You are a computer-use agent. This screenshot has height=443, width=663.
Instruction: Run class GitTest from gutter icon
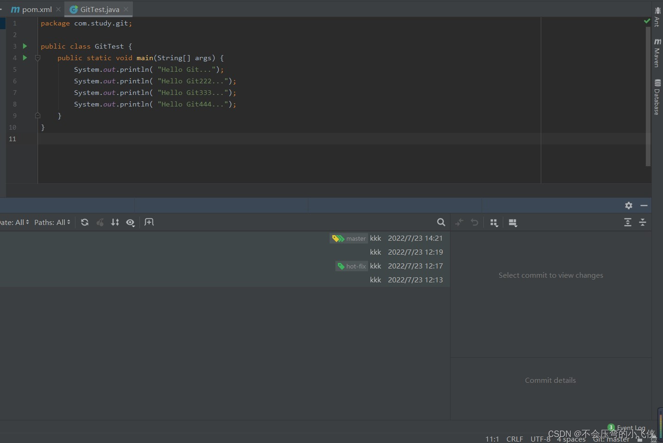(x=25, y=46)
